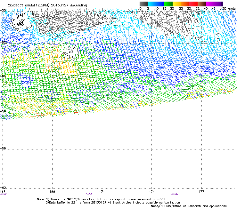Viewport: 237px width, 208px height.
Task: Click the ">50 knots" legend label
Action: 228,9
